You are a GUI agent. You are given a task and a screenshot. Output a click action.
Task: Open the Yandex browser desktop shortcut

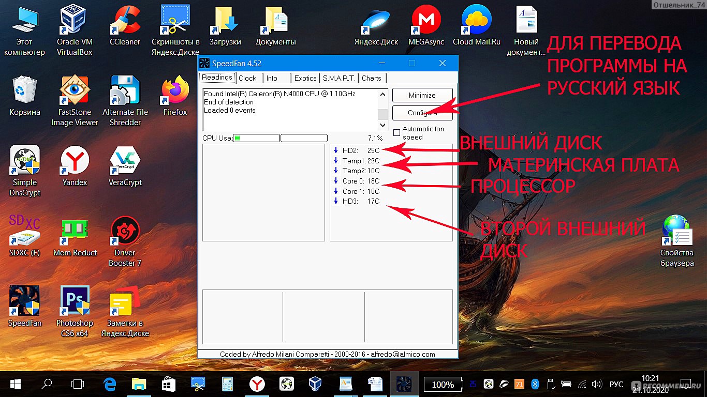coord(75,166)
